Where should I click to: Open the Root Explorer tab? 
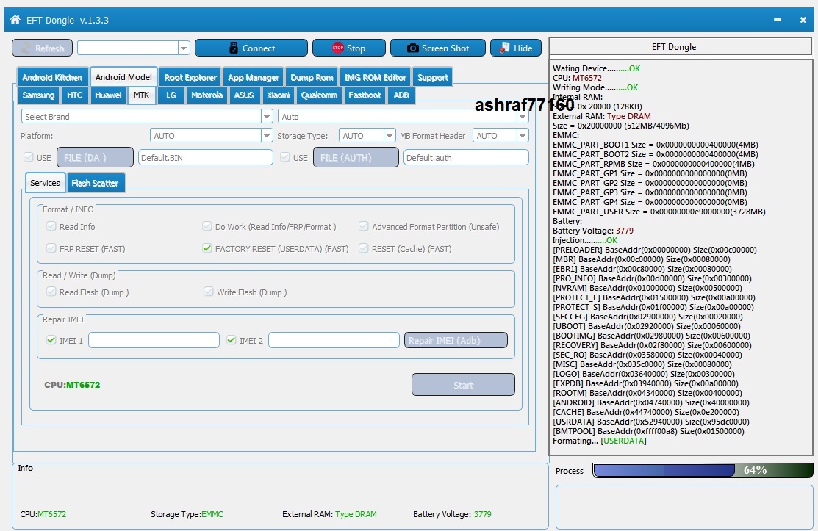[x=190, y=77]
